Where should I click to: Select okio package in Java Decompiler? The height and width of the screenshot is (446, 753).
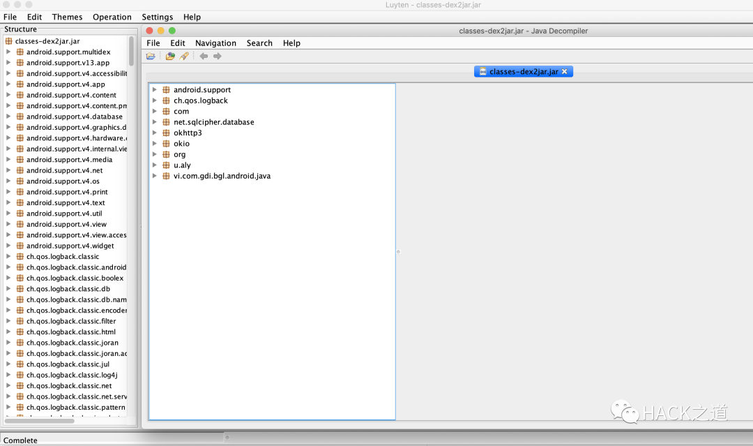181,144
